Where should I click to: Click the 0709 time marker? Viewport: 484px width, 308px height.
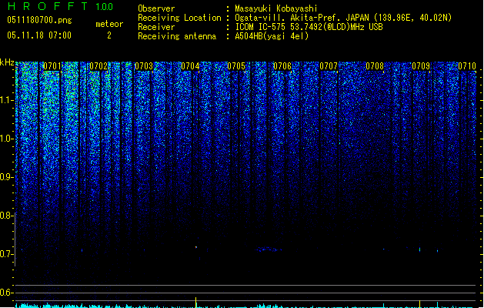click(421, 66)
